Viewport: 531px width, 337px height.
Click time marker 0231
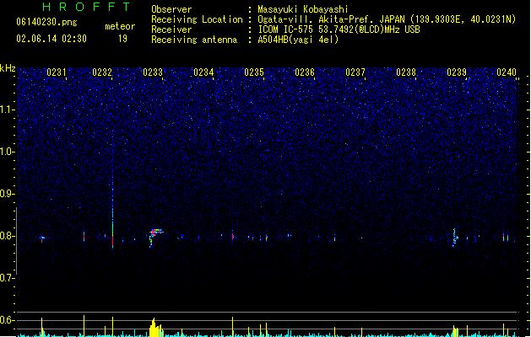[x=57, y=72]
